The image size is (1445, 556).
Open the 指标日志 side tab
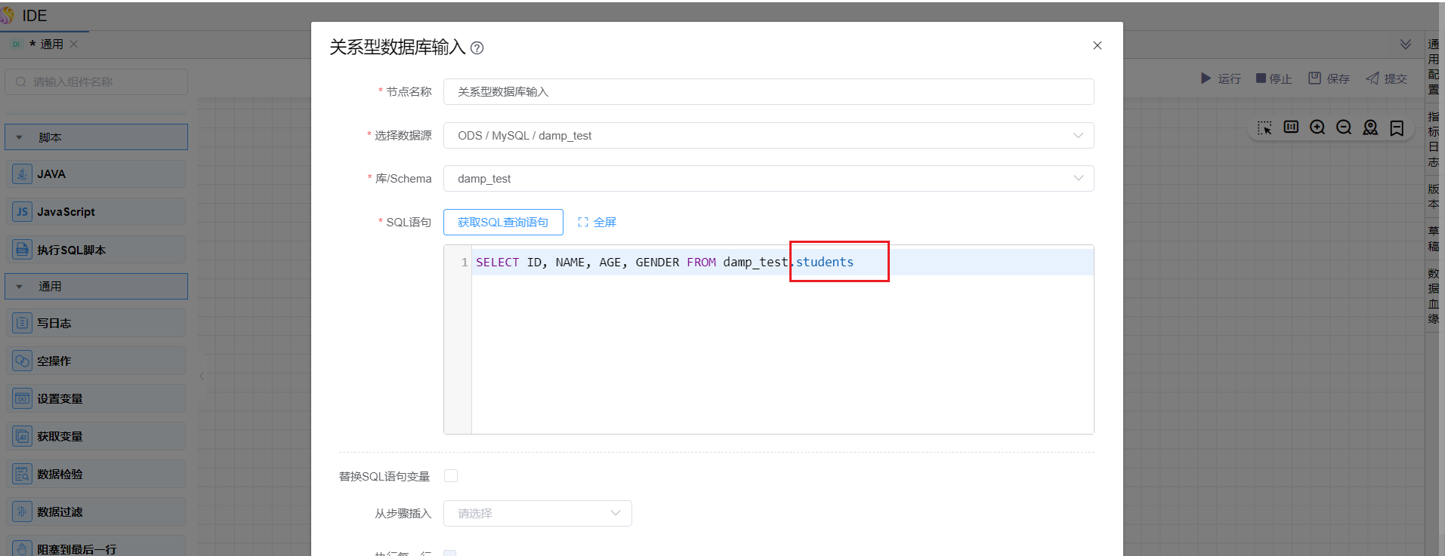click(1434, 140)
